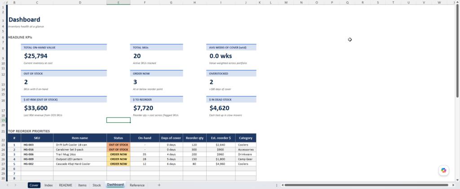
Task: Click Drift Soft Cooler 18-can cell
Action: tap(80, 145)
